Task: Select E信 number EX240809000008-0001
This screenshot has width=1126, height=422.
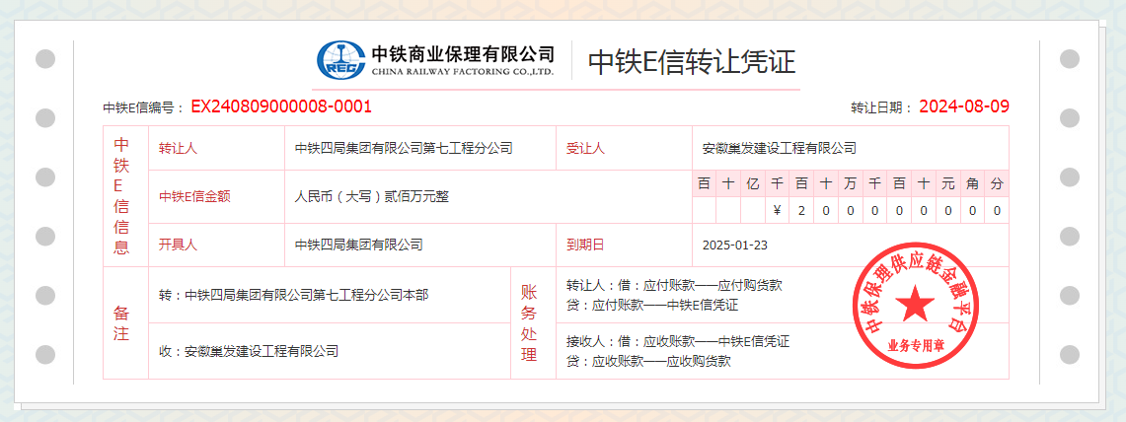Action: tap(281, 106)
